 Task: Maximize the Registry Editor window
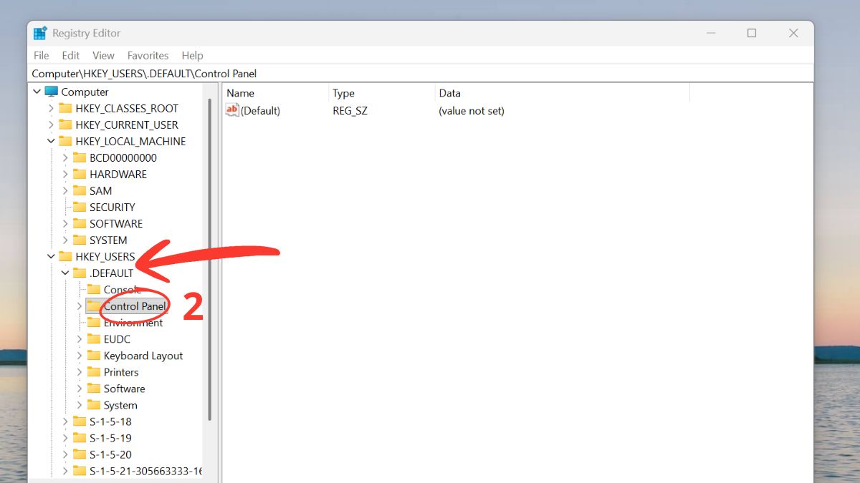751,33
